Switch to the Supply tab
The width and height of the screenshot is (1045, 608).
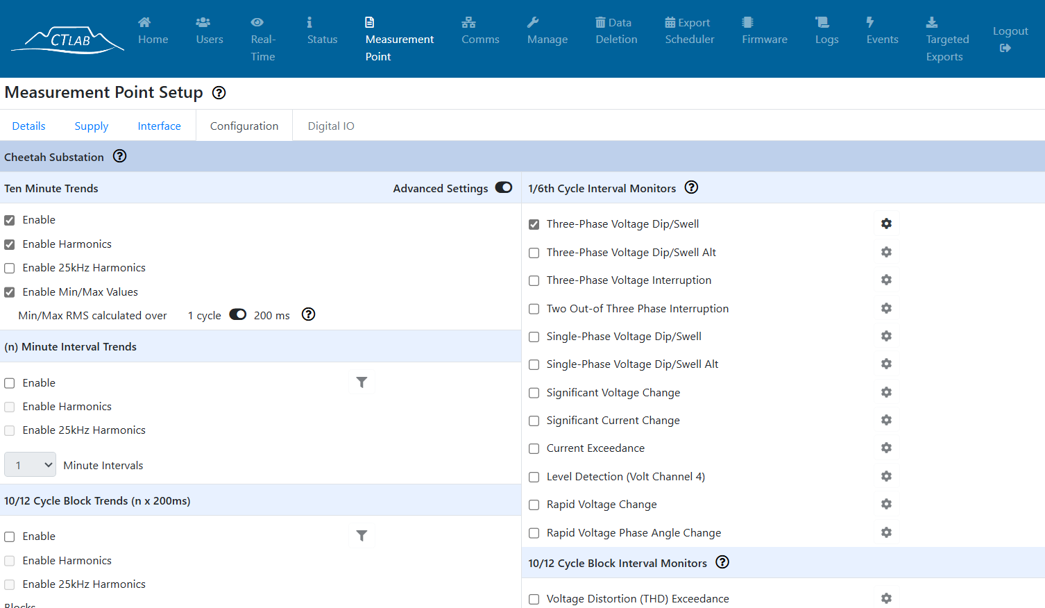point(92,126)
